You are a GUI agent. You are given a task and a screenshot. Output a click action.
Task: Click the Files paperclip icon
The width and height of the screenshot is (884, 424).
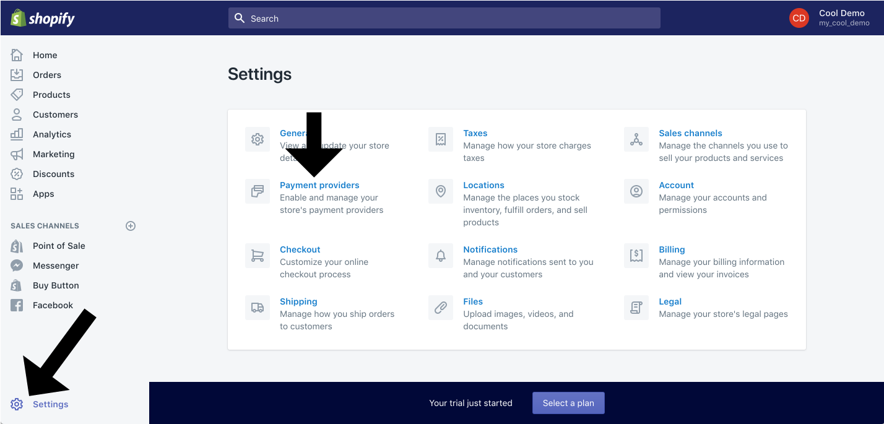click(441, 308)
